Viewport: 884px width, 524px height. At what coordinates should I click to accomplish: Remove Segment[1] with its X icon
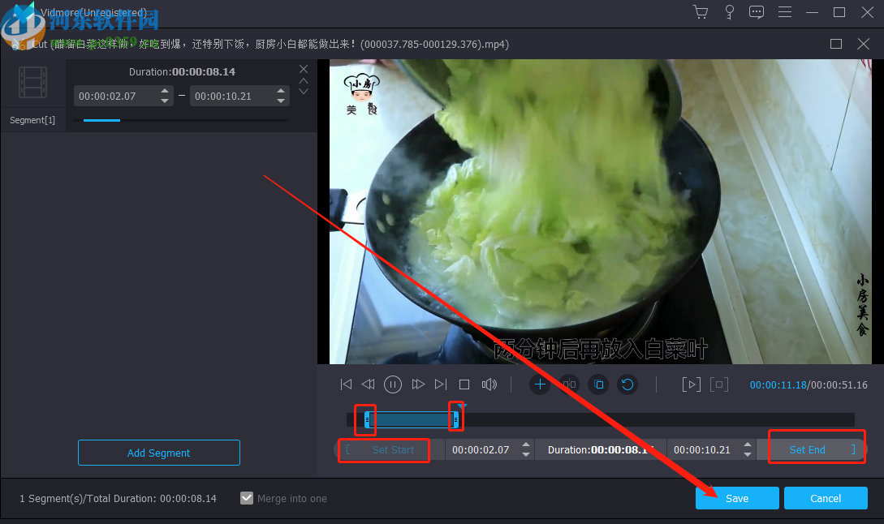(x=304, y=69)
